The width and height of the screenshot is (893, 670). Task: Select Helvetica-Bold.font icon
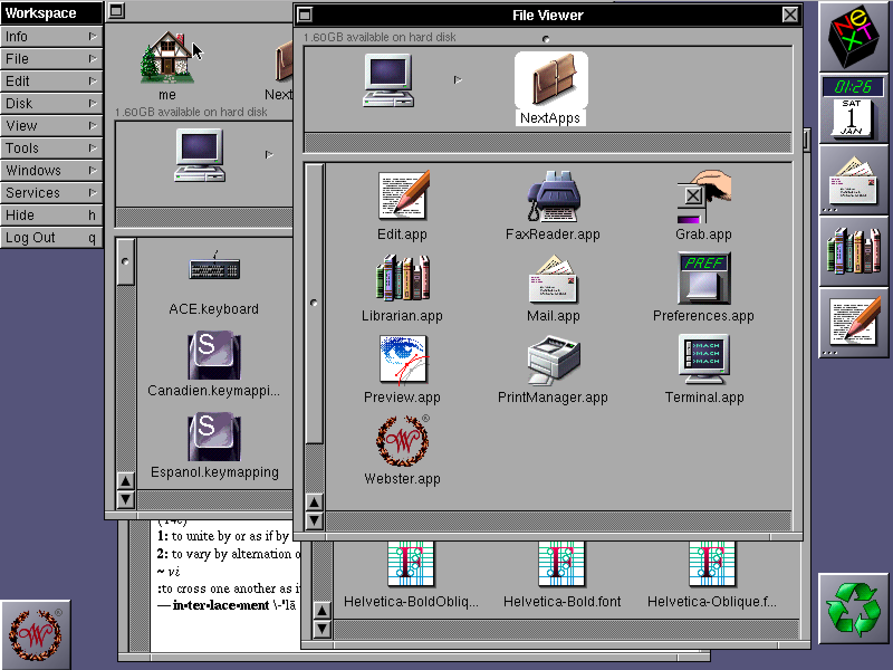561,564
